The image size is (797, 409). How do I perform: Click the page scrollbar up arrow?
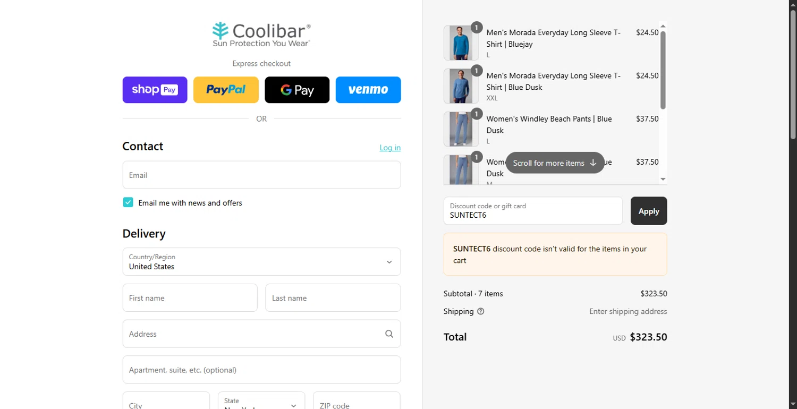point(793,5)
